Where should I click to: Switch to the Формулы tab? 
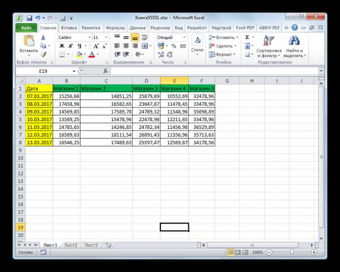[116, 28]
